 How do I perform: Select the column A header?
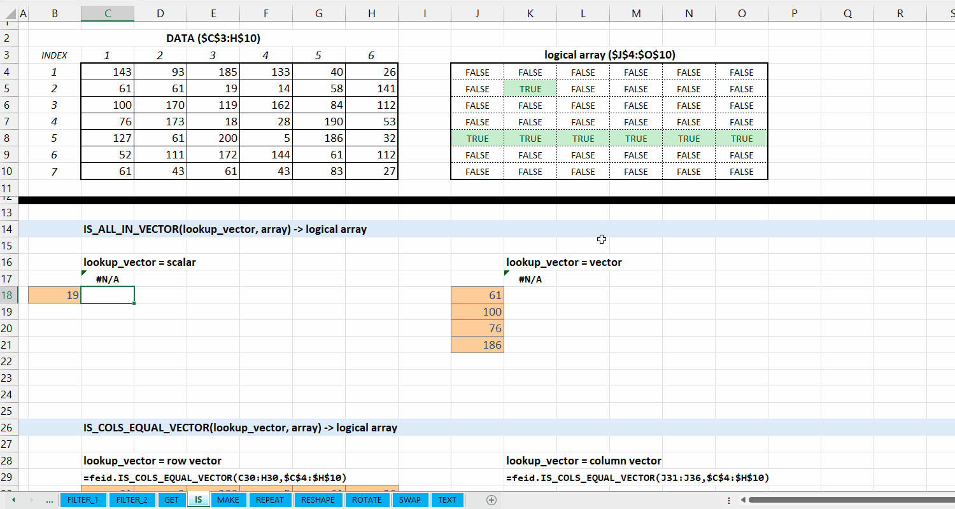pyautogui.click(x=24, y=13)
